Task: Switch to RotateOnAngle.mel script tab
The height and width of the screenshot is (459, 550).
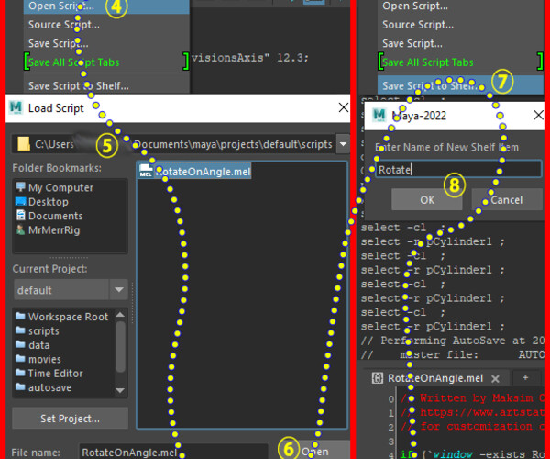Action: tap(435, 378)
